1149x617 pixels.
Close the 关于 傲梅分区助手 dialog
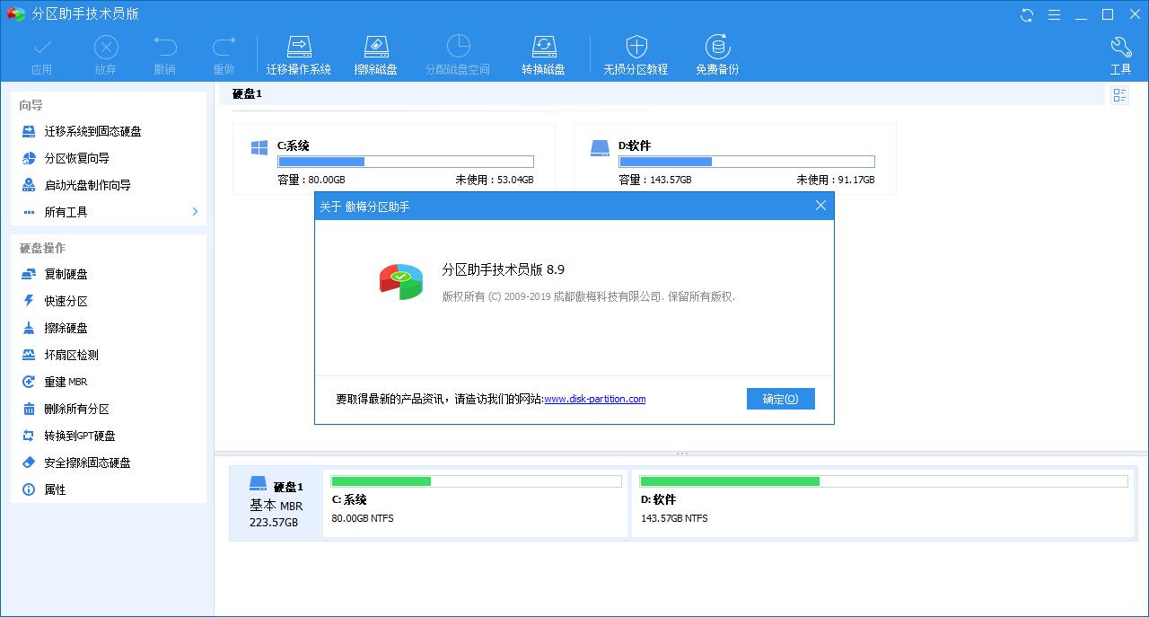tap(820, 206)
